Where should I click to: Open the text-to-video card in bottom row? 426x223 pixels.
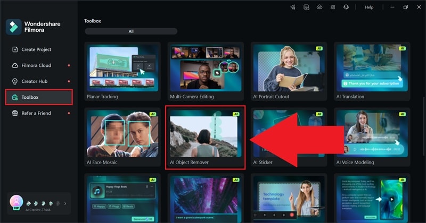click(x=372, y=199)
